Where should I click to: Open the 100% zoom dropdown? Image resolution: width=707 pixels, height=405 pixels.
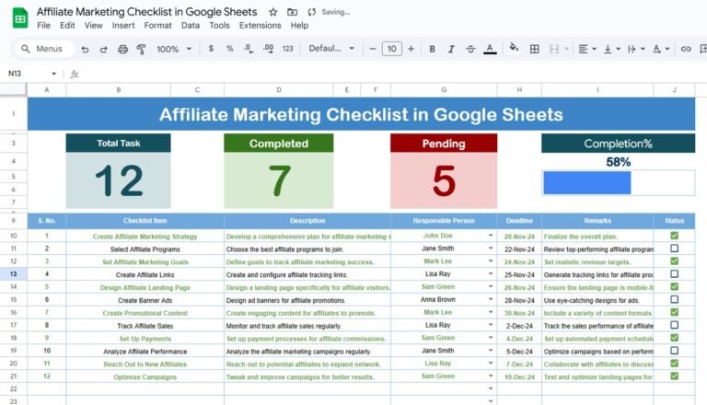[x=174, y=49]
